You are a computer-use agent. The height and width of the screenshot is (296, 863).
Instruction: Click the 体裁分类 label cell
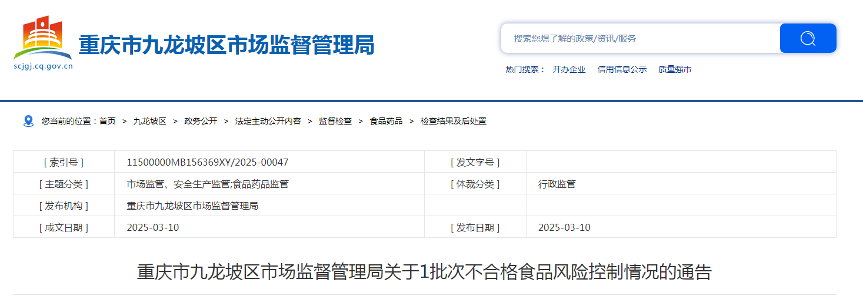tap(475, 184)
